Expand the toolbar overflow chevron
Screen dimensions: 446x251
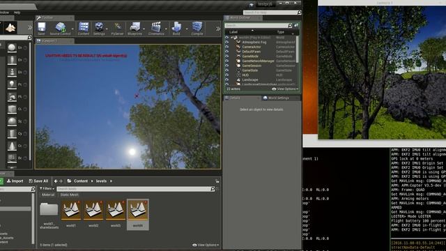218,29
